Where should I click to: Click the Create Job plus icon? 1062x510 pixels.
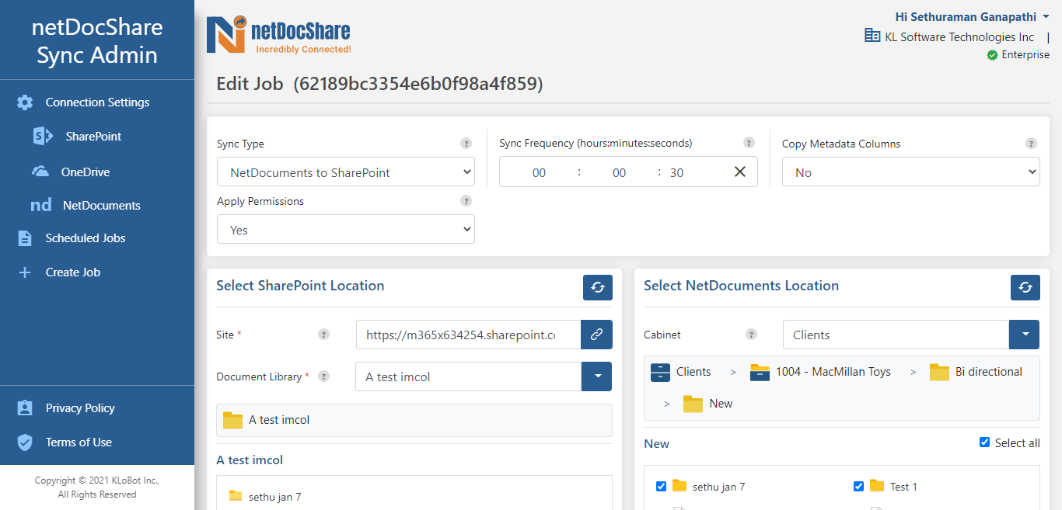tap(25, 272)
